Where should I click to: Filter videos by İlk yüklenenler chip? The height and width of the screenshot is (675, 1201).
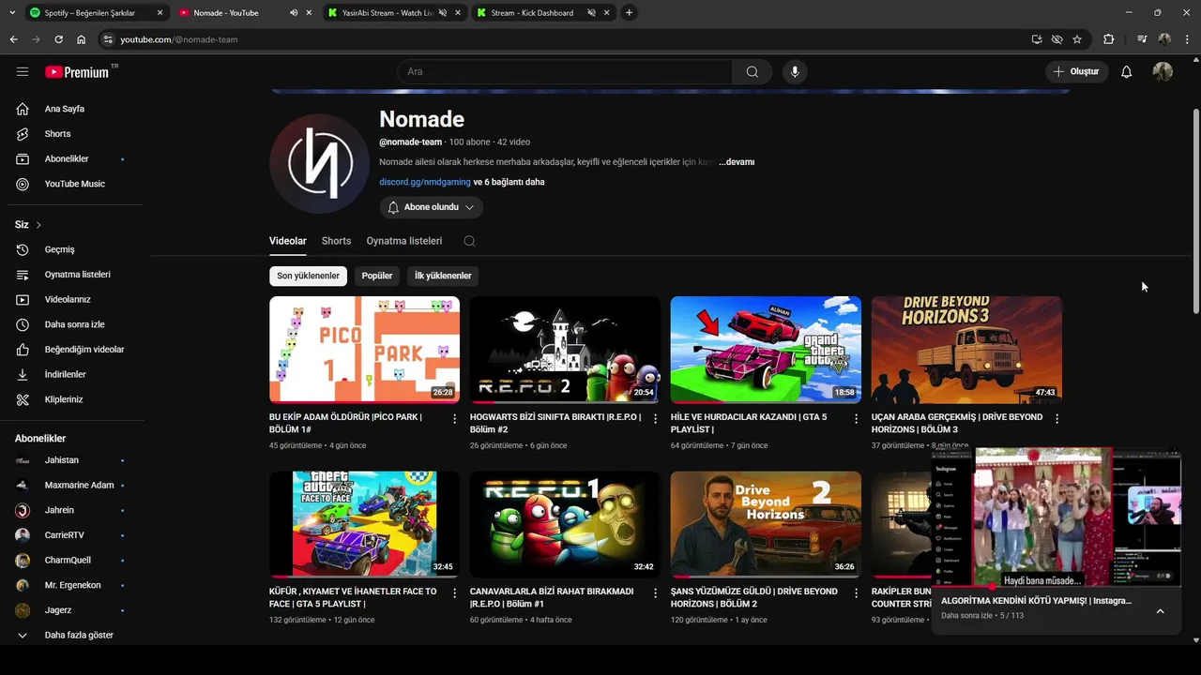tap(443, 276)
